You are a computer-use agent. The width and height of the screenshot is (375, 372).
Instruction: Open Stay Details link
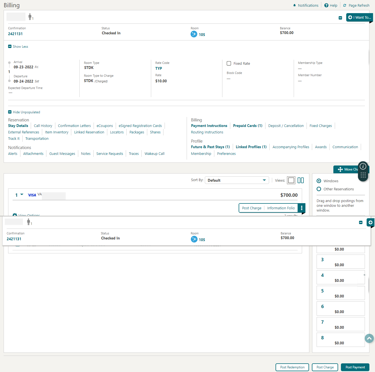18,126
